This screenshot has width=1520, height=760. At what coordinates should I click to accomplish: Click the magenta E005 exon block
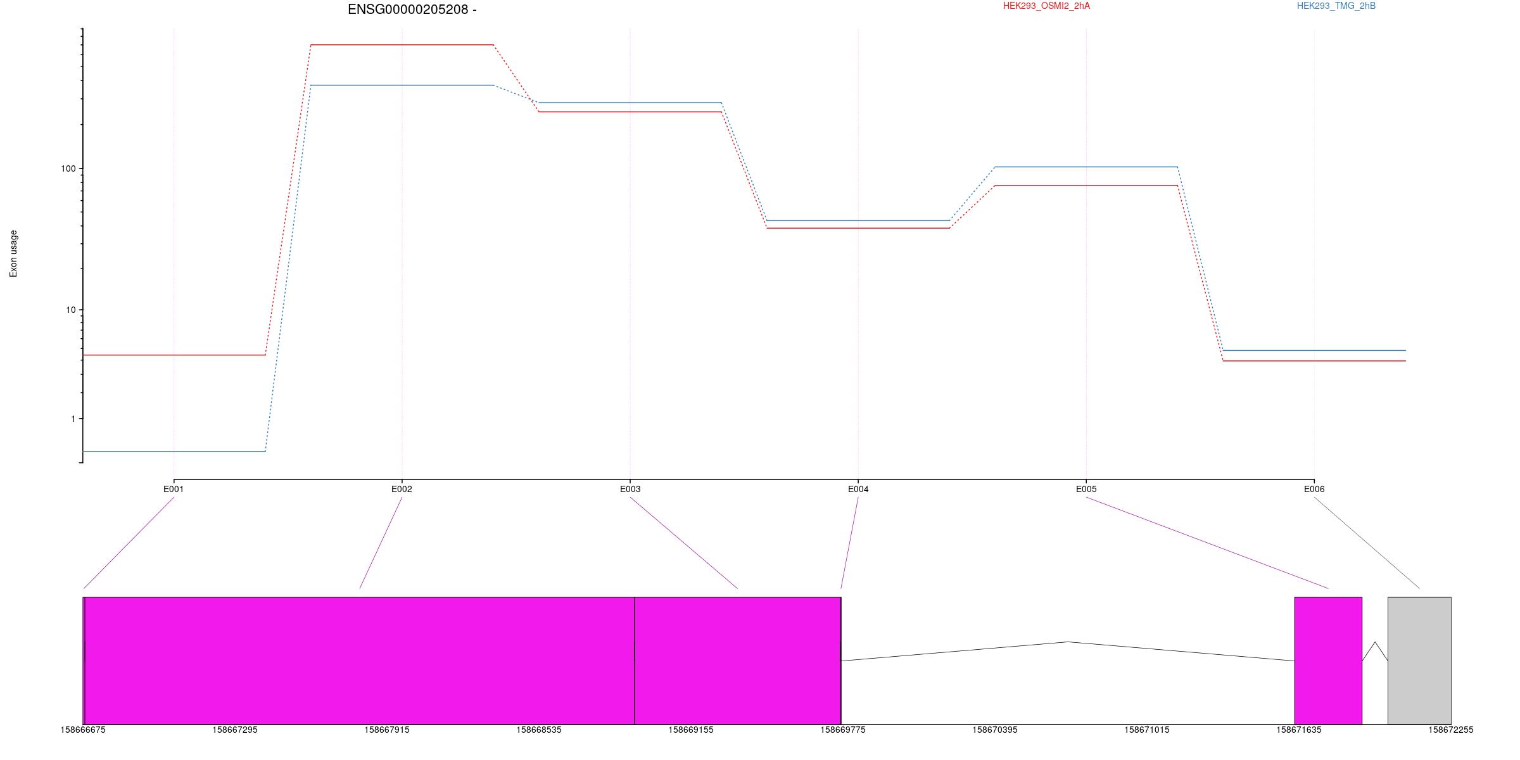click(1328, 661)
